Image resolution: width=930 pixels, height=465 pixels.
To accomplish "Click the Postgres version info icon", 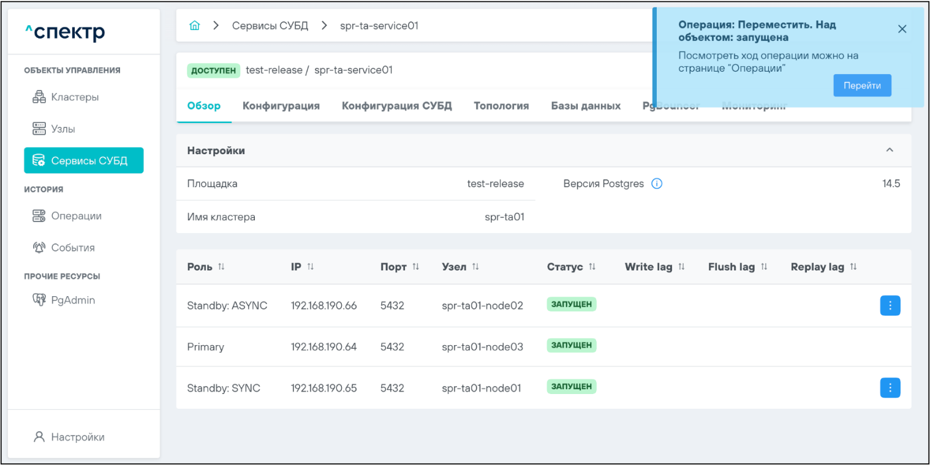I will [x=657, y=184].
